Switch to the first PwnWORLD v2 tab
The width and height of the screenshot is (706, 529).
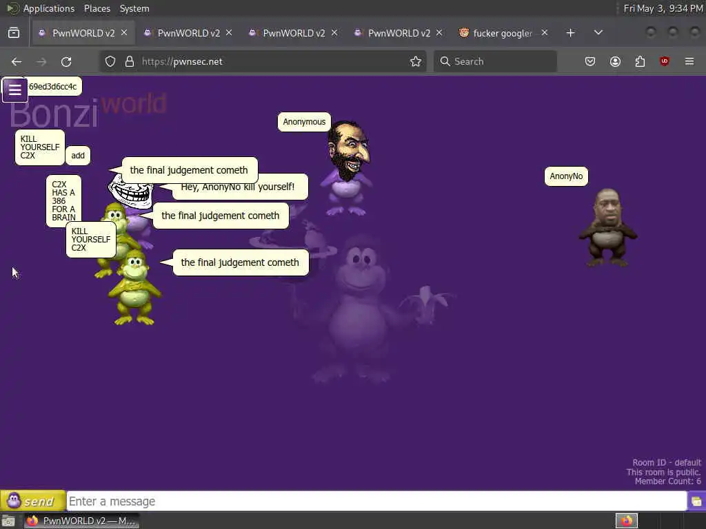[83, 33]
